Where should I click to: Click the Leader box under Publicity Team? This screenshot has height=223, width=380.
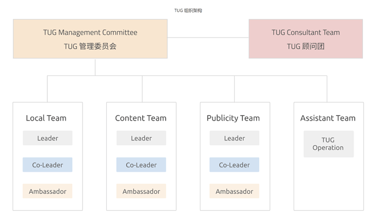click(x=234, y=138)
